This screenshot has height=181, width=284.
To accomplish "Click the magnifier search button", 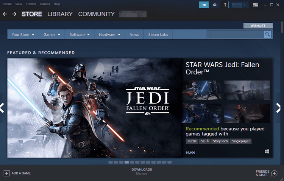I will pos(267,34).
